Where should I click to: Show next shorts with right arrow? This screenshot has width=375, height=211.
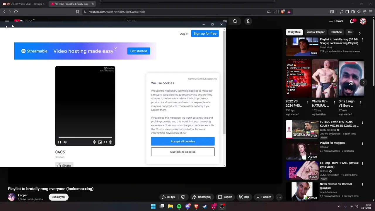[363, 82]
